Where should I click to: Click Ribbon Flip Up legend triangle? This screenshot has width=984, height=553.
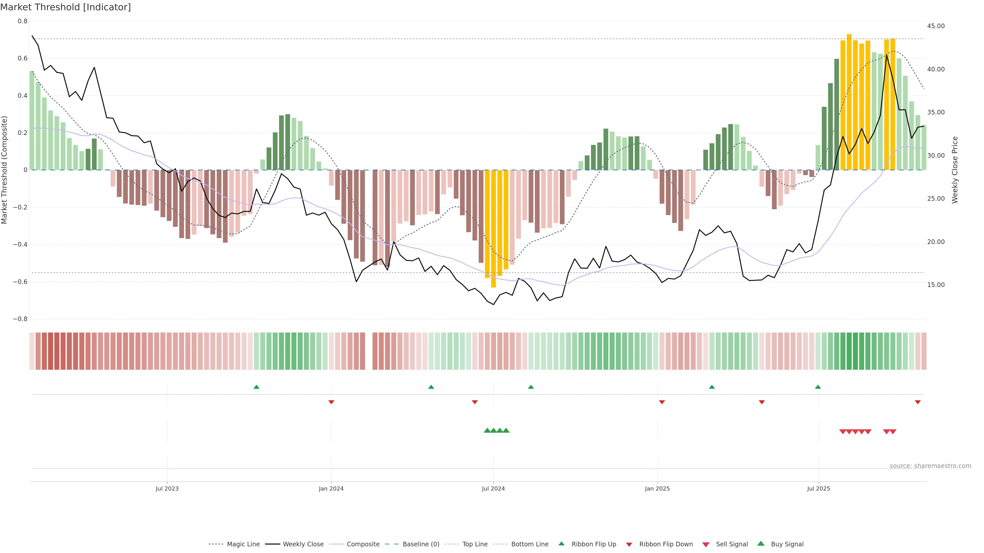pyautogui.click(x=561, y=544)
